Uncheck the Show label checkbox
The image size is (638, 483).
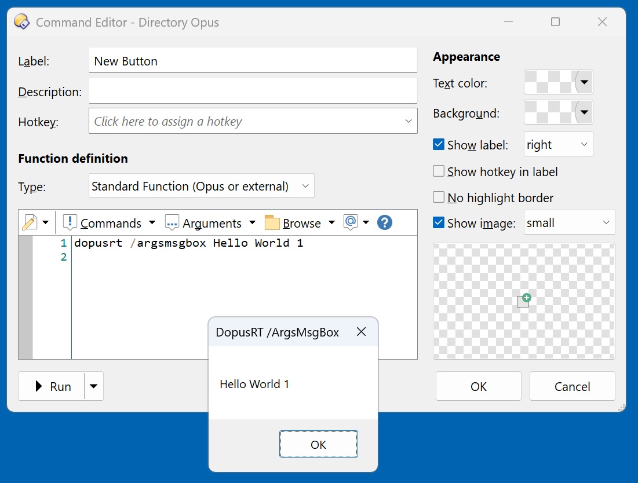tap(439, 144)
